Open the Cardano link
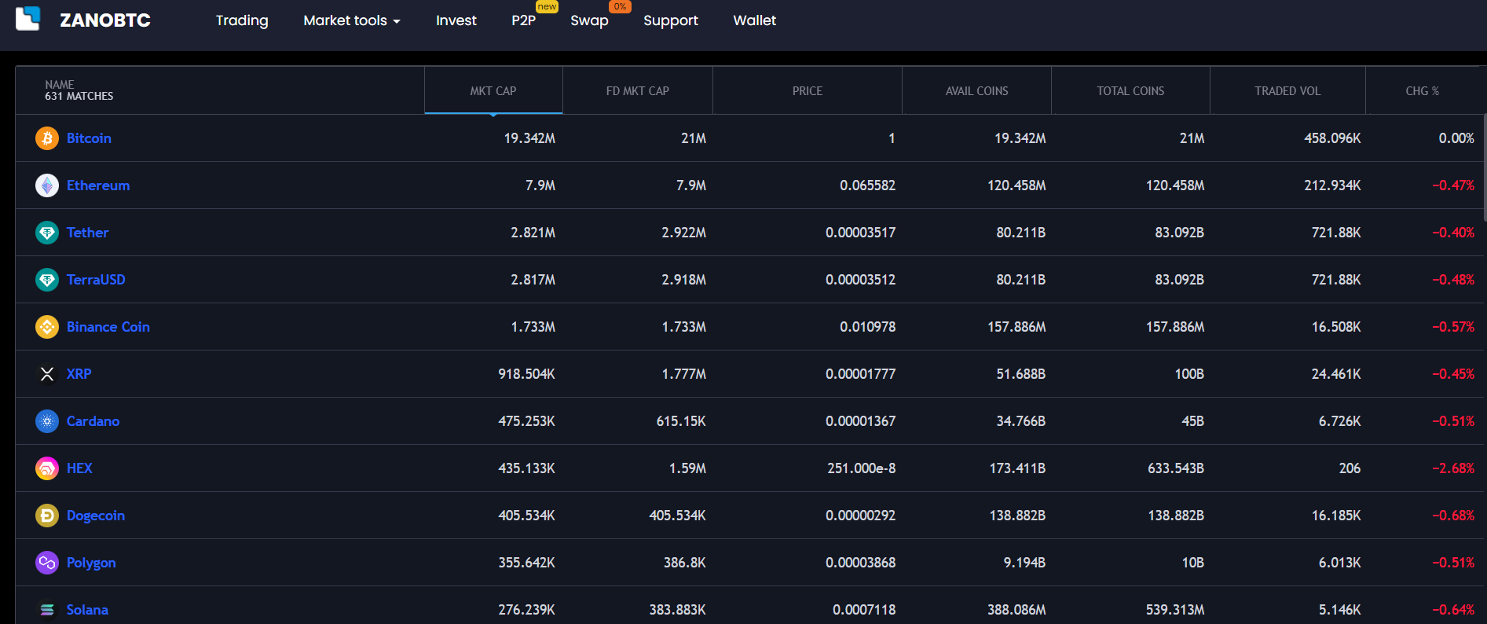Screen dimensions: 1487x624 (93, 421)
